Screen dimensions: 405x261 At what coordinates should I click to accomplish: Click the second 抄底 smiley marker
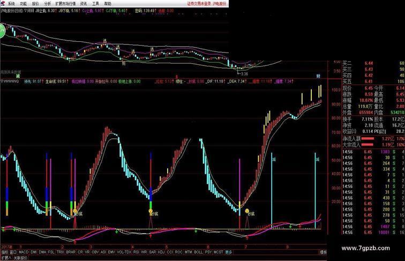tap(151, 211)
